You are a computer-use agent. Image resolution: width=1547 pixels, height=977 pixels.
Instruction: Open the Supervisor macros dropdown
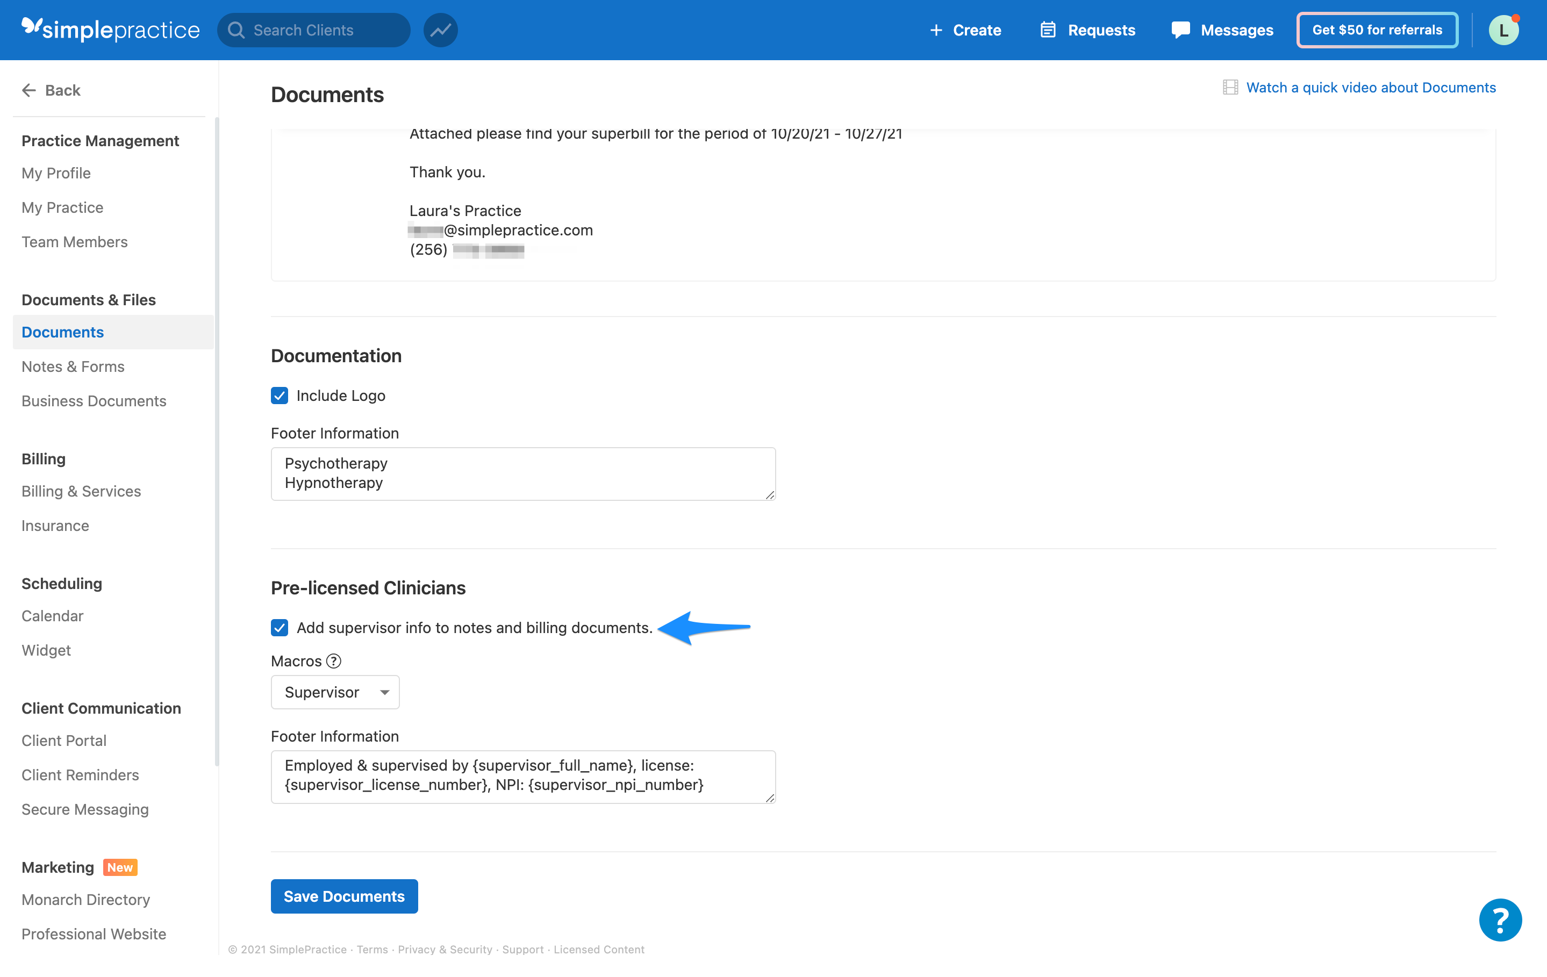tap(335, 692)
